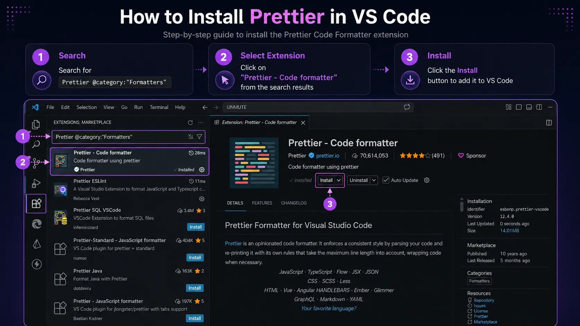Toggle the Auto Update checkbox

pyautogui.click(x=386, y=180)
